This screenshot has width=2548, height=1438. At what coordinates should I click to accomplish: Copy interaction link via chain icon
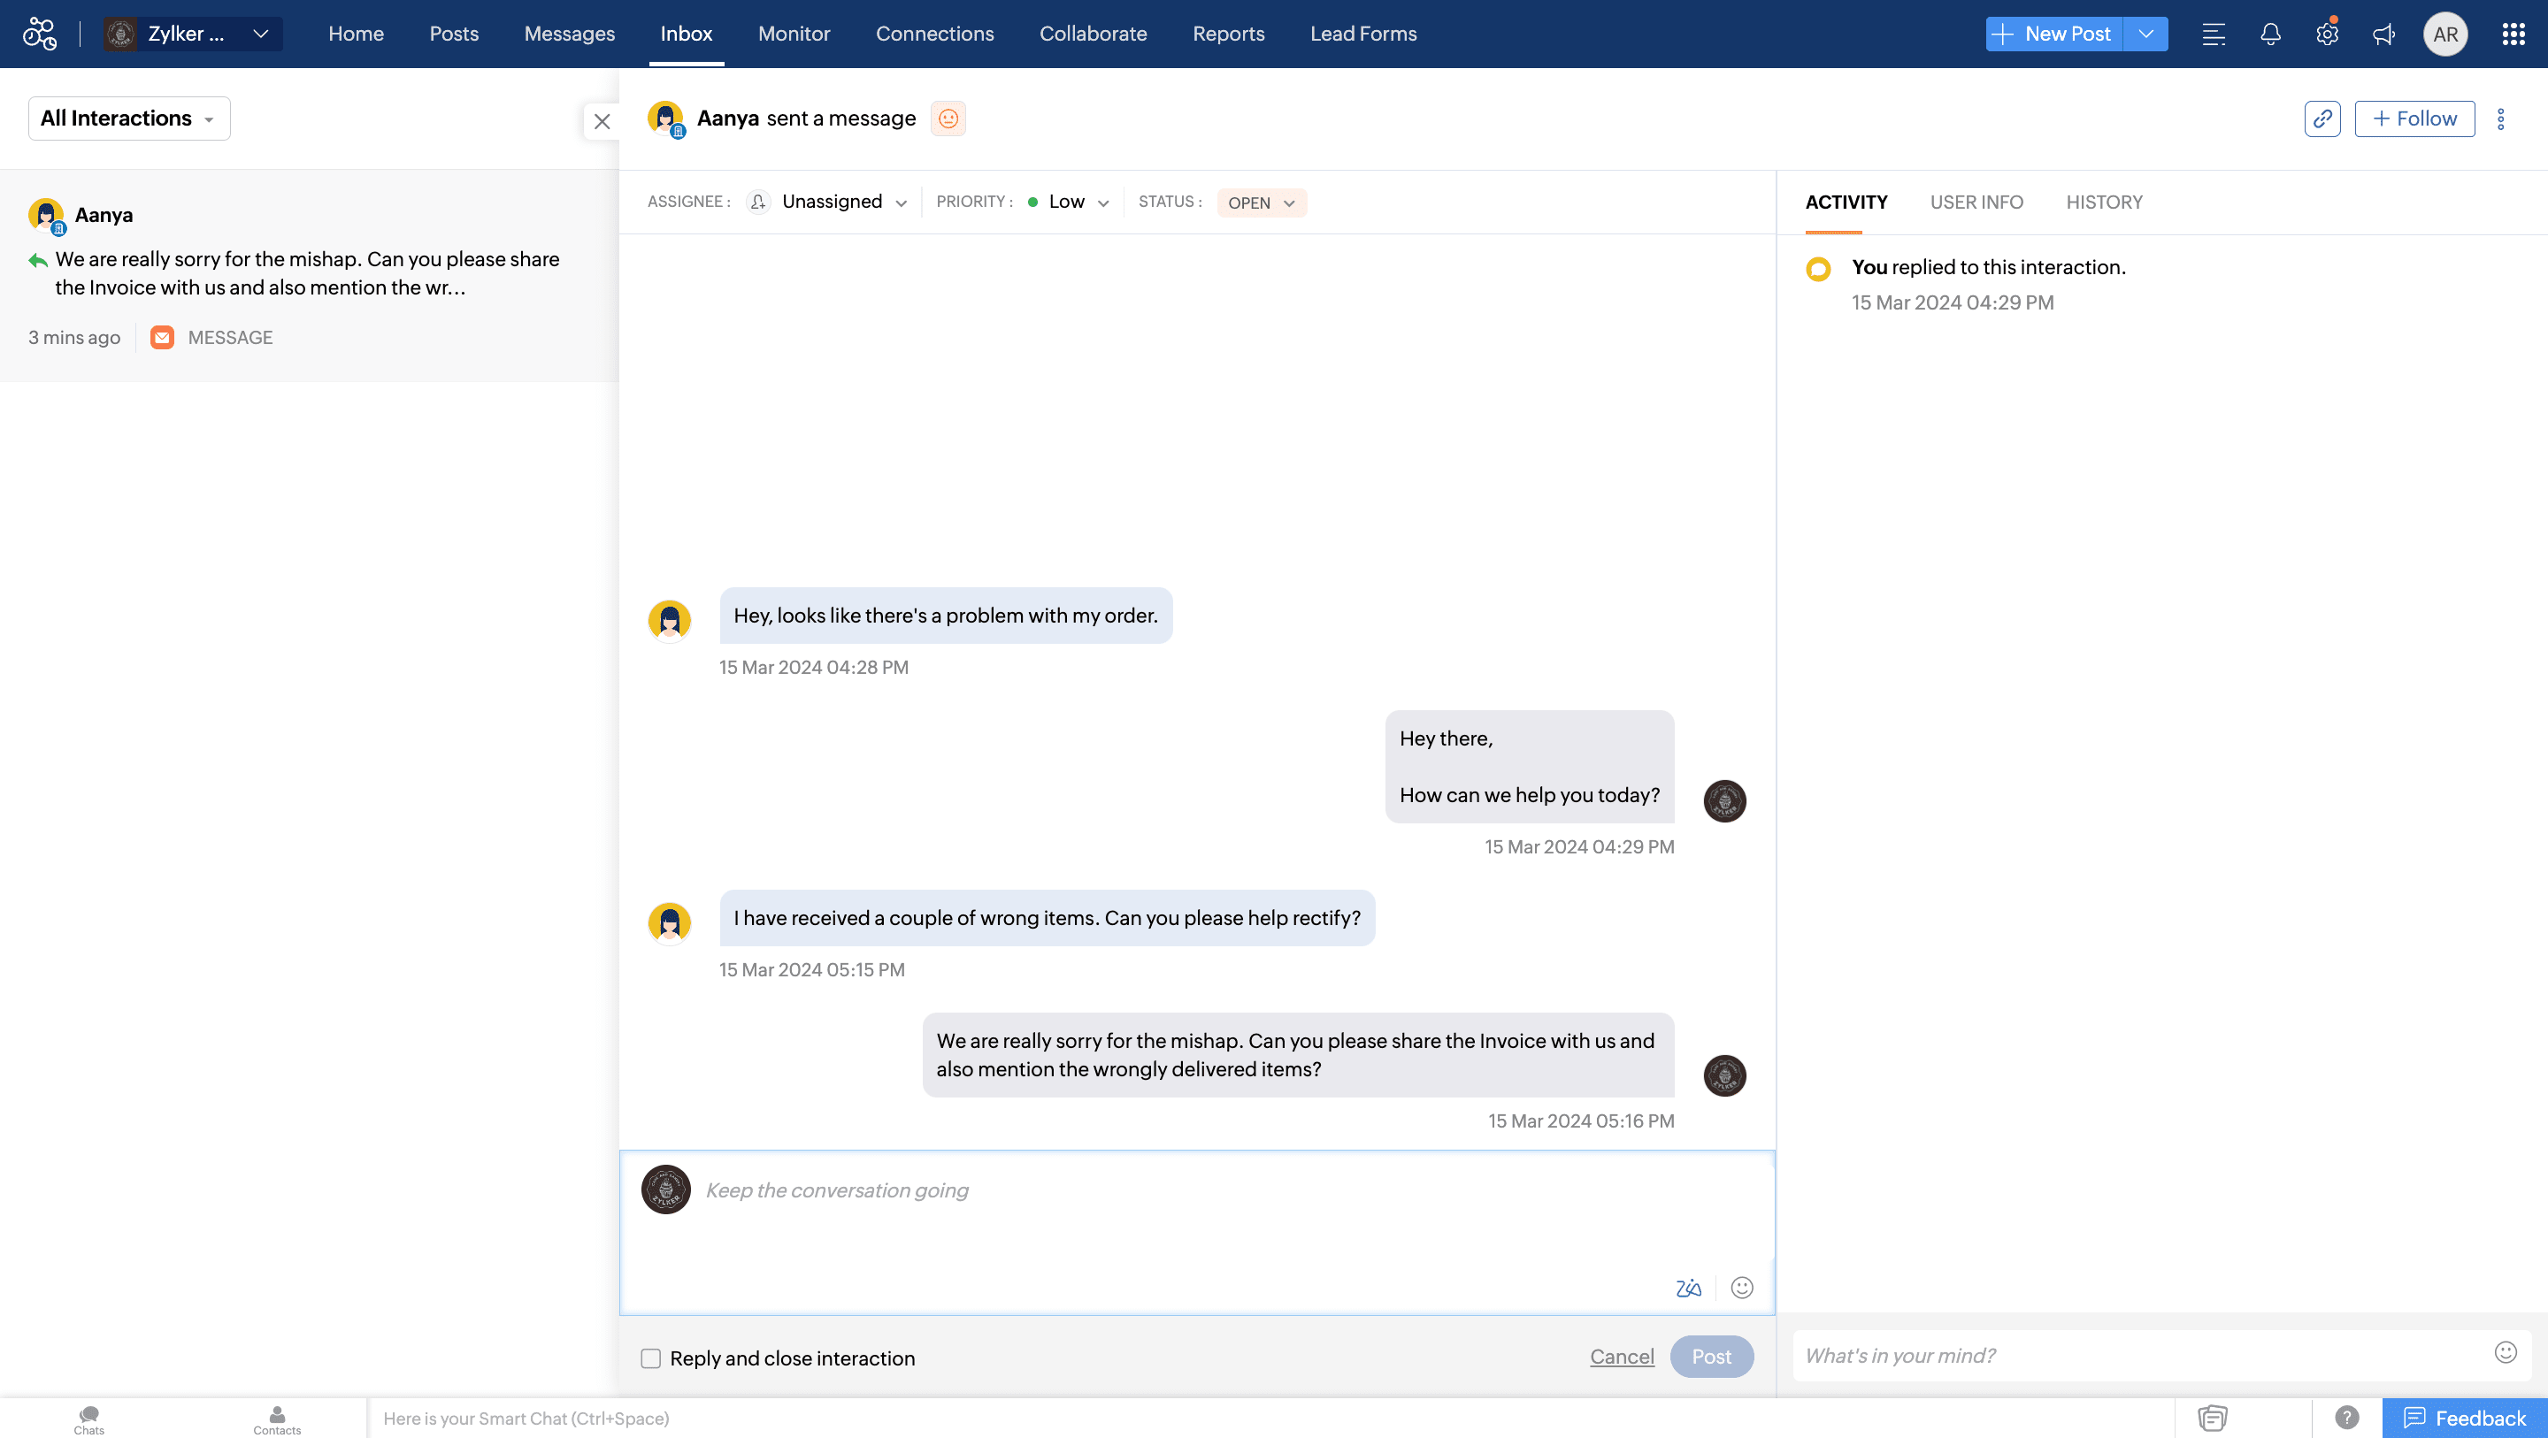point(2322,119)
